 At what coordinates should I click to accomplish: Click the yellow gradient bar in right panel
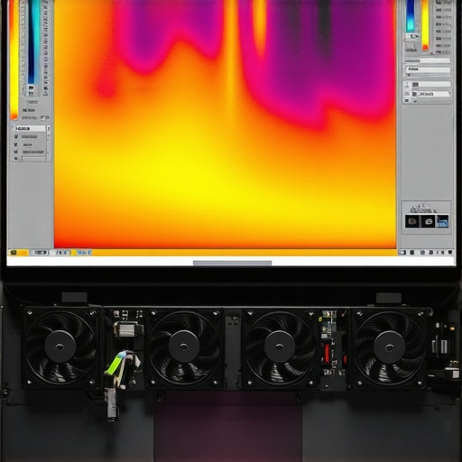(x=425, y=24)
